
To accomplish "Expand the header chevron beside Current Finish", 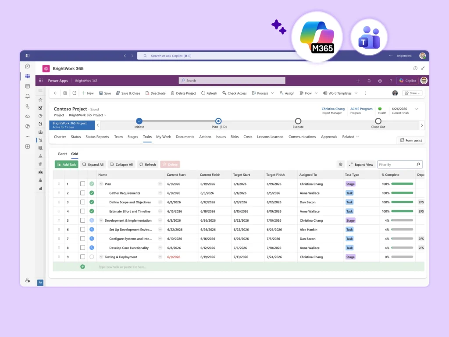I will click(x=417, y=109).
